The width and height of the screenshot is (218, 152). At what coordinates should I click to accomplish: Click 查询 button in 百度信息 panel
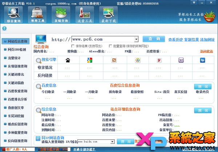(203, 87)
